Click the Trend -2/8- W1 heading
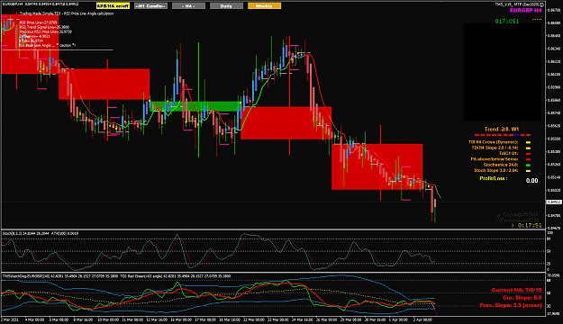This screenshot has height=324, width=563. coord(502,130)
